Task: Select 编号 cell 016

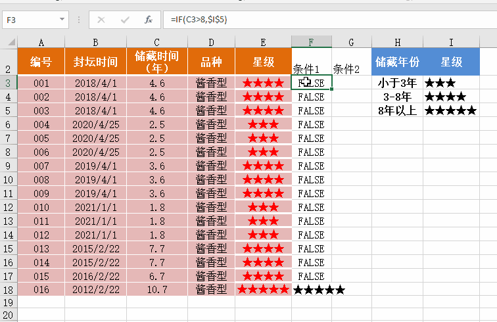Action: (x=41, y=290)
